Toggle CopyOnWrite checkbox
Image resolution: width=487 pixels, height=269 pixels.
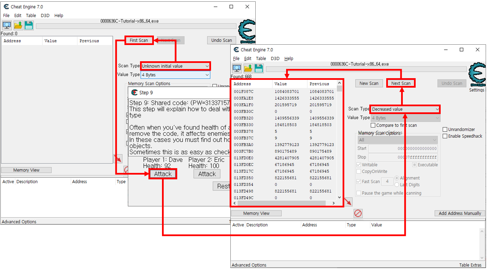(x=359, y=172)
